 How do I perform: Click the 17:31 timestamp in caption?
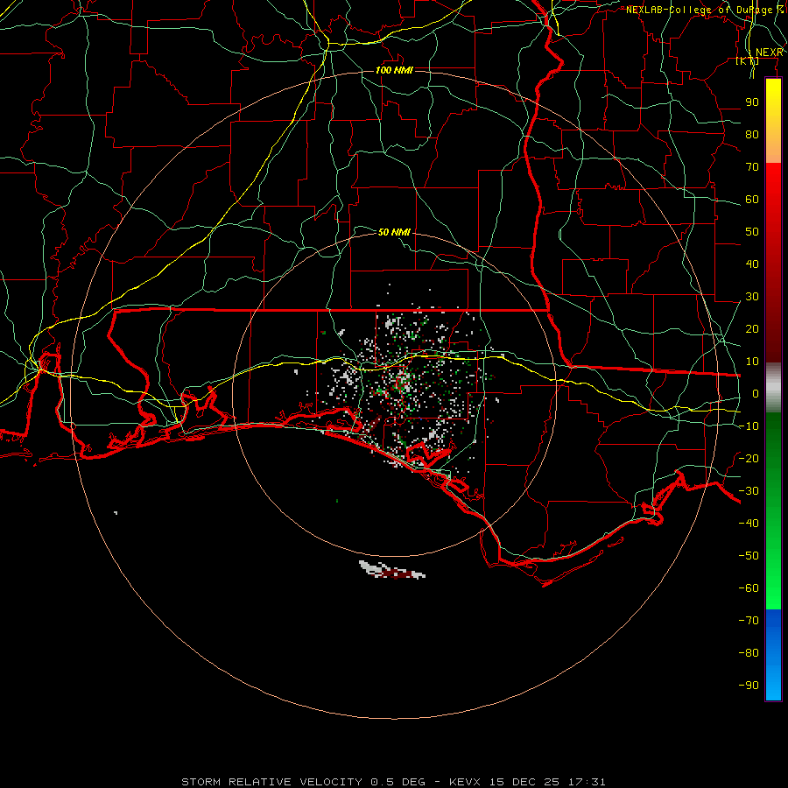(587, 782)
